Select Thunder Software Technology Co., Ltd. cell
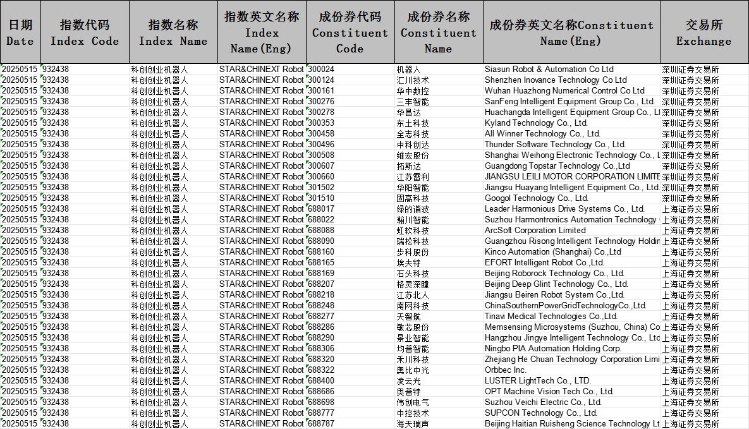The height and width of the screenshot is (429, 749). [571, 144]
